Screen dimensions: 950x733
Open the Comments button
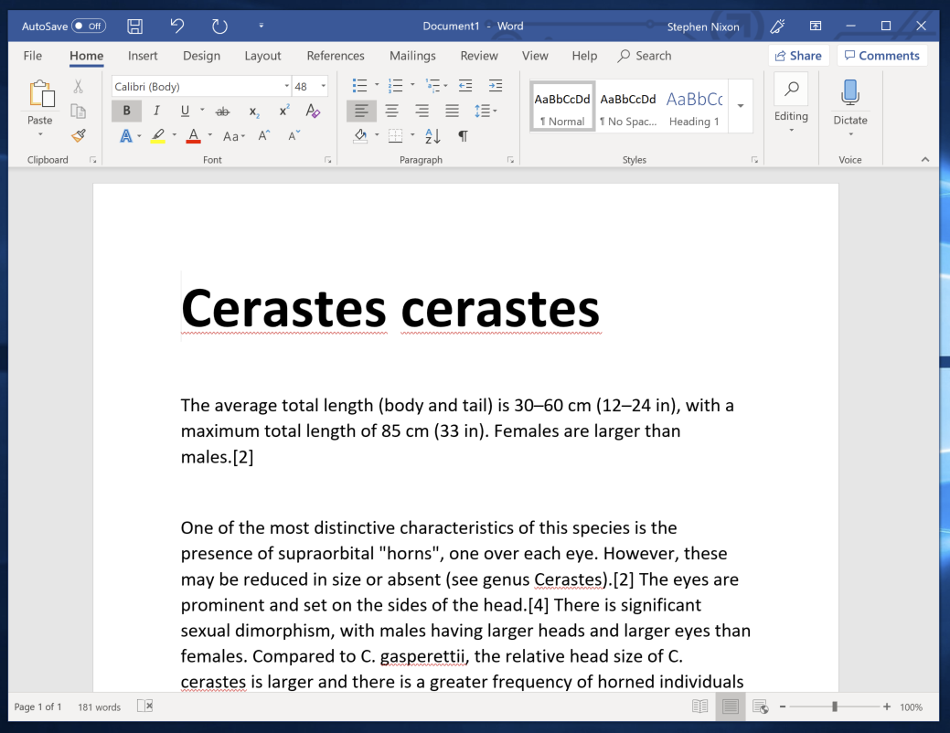pos(882,56)
